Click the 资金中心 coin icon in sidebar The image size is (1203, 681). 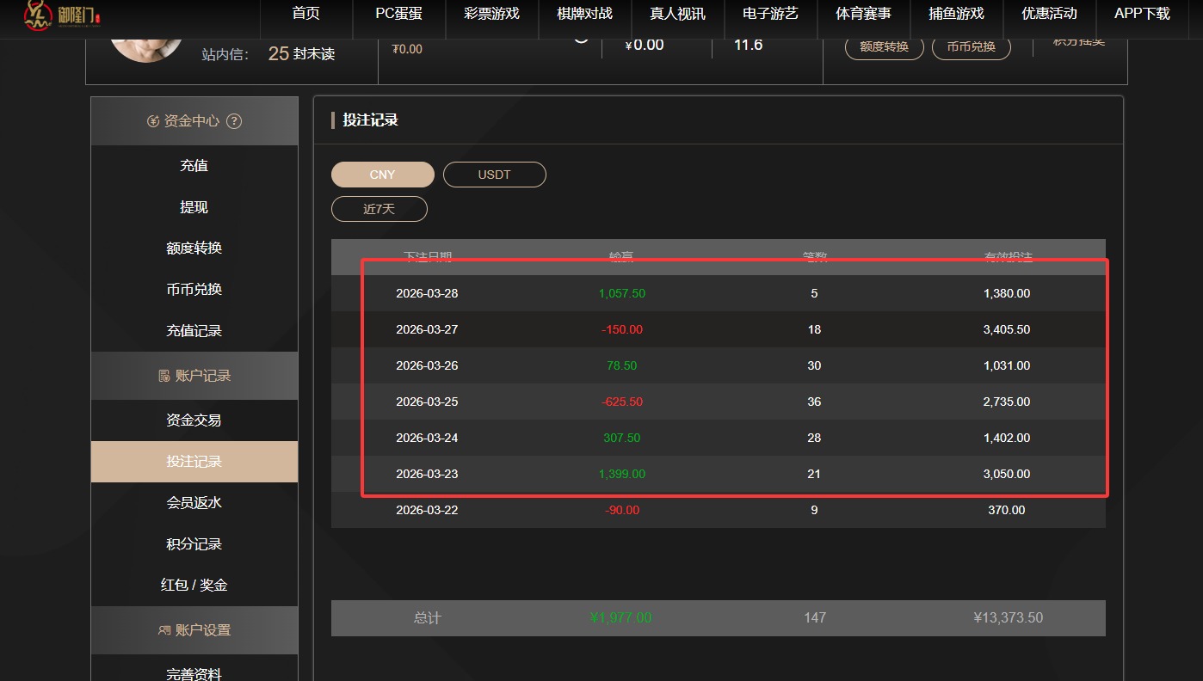156,120
